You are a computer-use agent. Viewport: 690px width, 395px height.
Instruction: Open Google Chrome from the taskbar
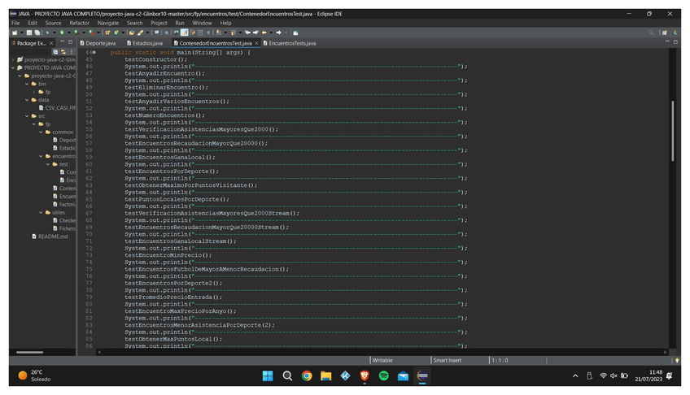point(307,375)
